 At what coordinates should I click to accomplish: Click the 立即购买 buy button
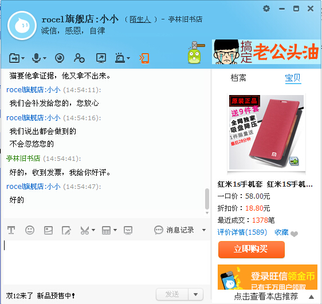pos(252,250)
